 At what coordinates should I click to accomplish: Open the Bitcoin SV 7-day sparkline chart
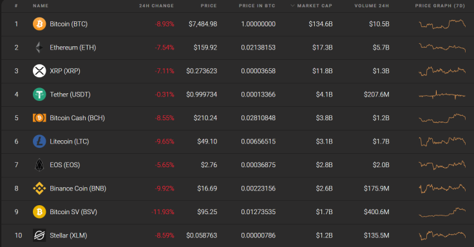[x=442, y=212]
